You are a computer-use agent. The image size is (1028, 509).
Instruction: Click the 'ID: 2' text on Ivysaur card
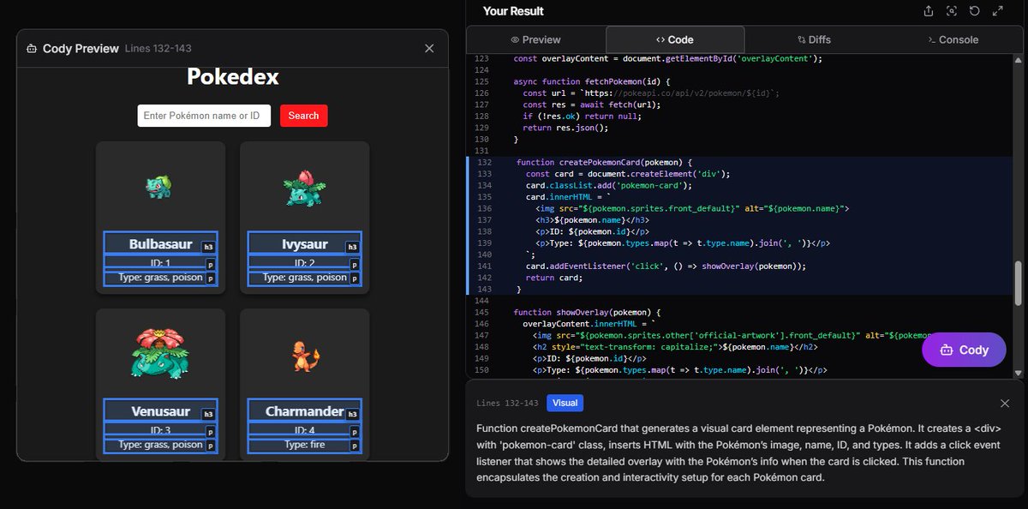[304, 263]
